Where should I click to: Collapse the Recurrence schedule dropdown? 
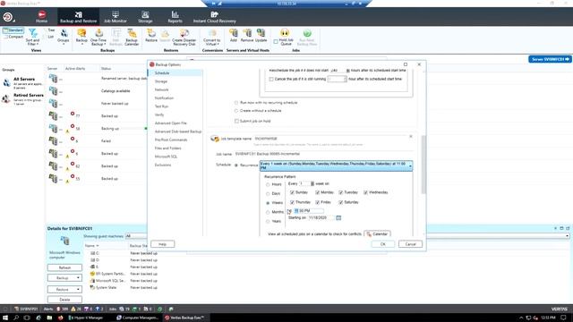coord(410,165)
